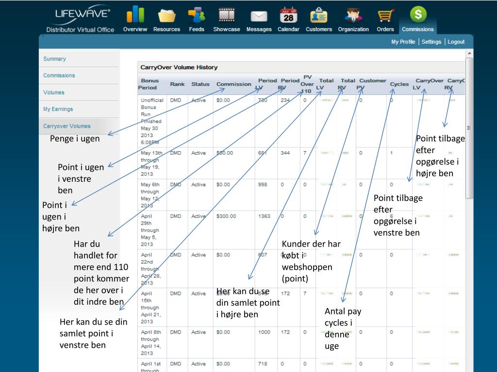497x372 pixels.
Task: Select Carryover Volumes in the sidebar
Action: [67, 126]
